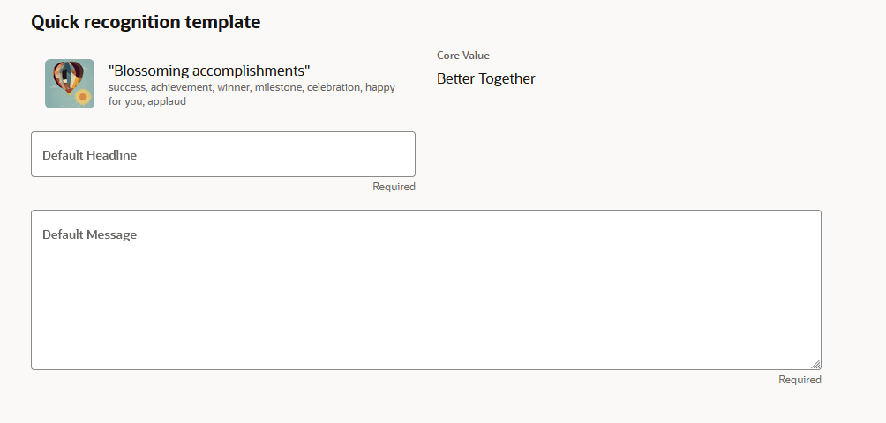Click the Quick recognition template heading

[x=146, y=22]
